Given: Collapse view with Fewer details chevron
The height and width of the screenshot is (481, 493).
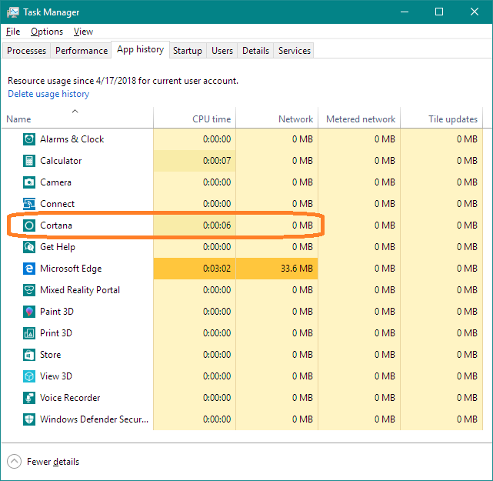Looking at the screenshot, I should pyautogui.click(x=15, y=462).
